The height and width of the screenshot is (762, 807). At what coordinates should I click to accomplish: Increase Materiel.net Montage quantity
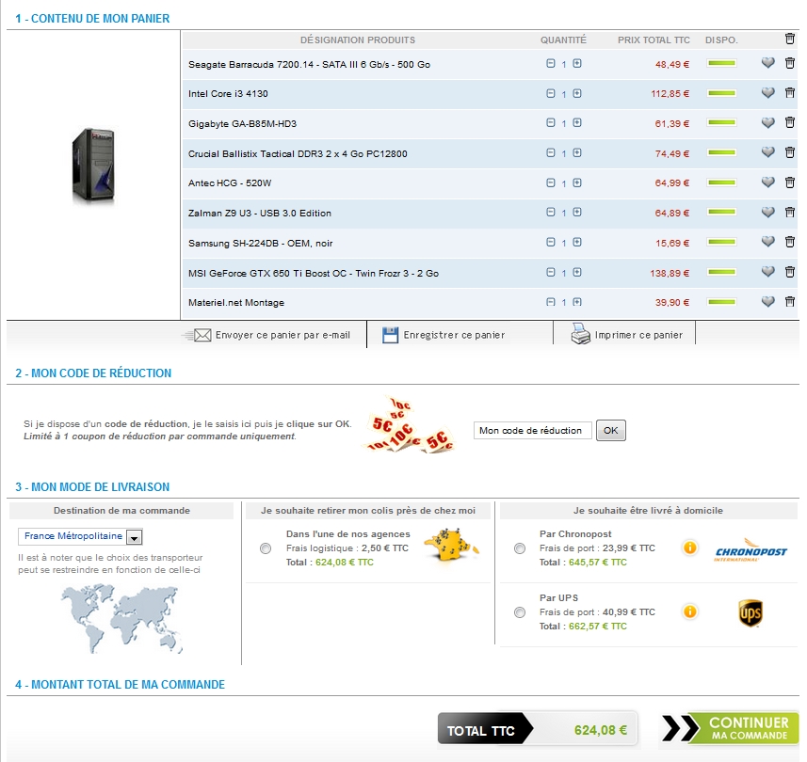pos(577,302)
